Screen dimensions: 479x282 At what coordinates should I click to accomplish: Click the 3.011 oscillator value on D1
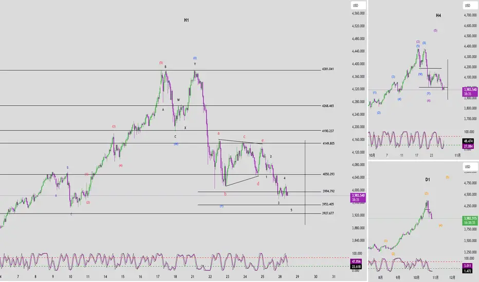(468, 266)
